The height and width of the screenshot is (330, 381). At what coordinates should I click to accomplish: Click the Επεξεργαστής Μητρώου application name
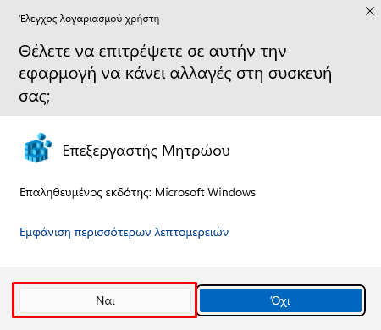(x=146, y=151)
